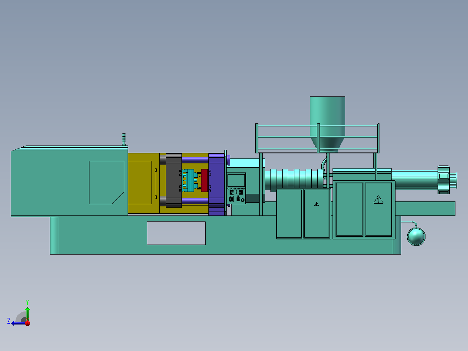468x351 pixels.
Task: Select the dark gray moving platen
Action: click(174, 180)
